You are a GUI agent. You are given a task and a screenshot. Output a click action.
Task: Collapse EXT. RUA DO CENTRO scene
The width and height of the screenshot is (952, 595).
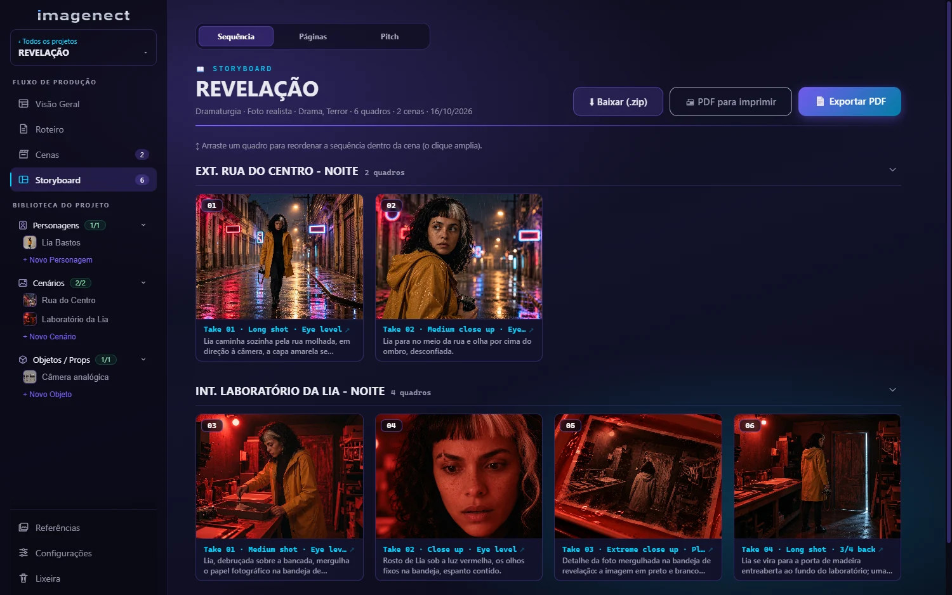(x=892, y=170)
